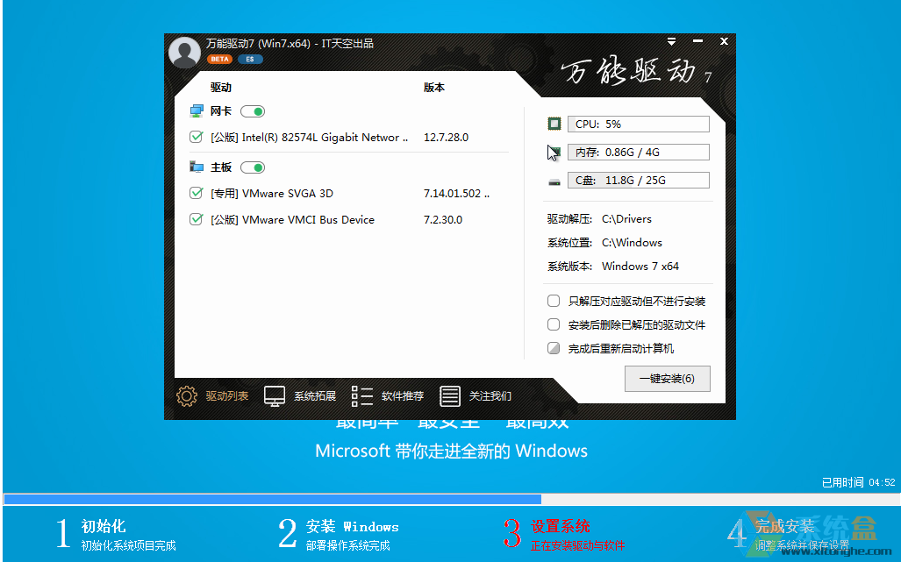Click step 2 安装 Windows heading
The height and width of the screenshot is (562, 901).
coord(352,526)
